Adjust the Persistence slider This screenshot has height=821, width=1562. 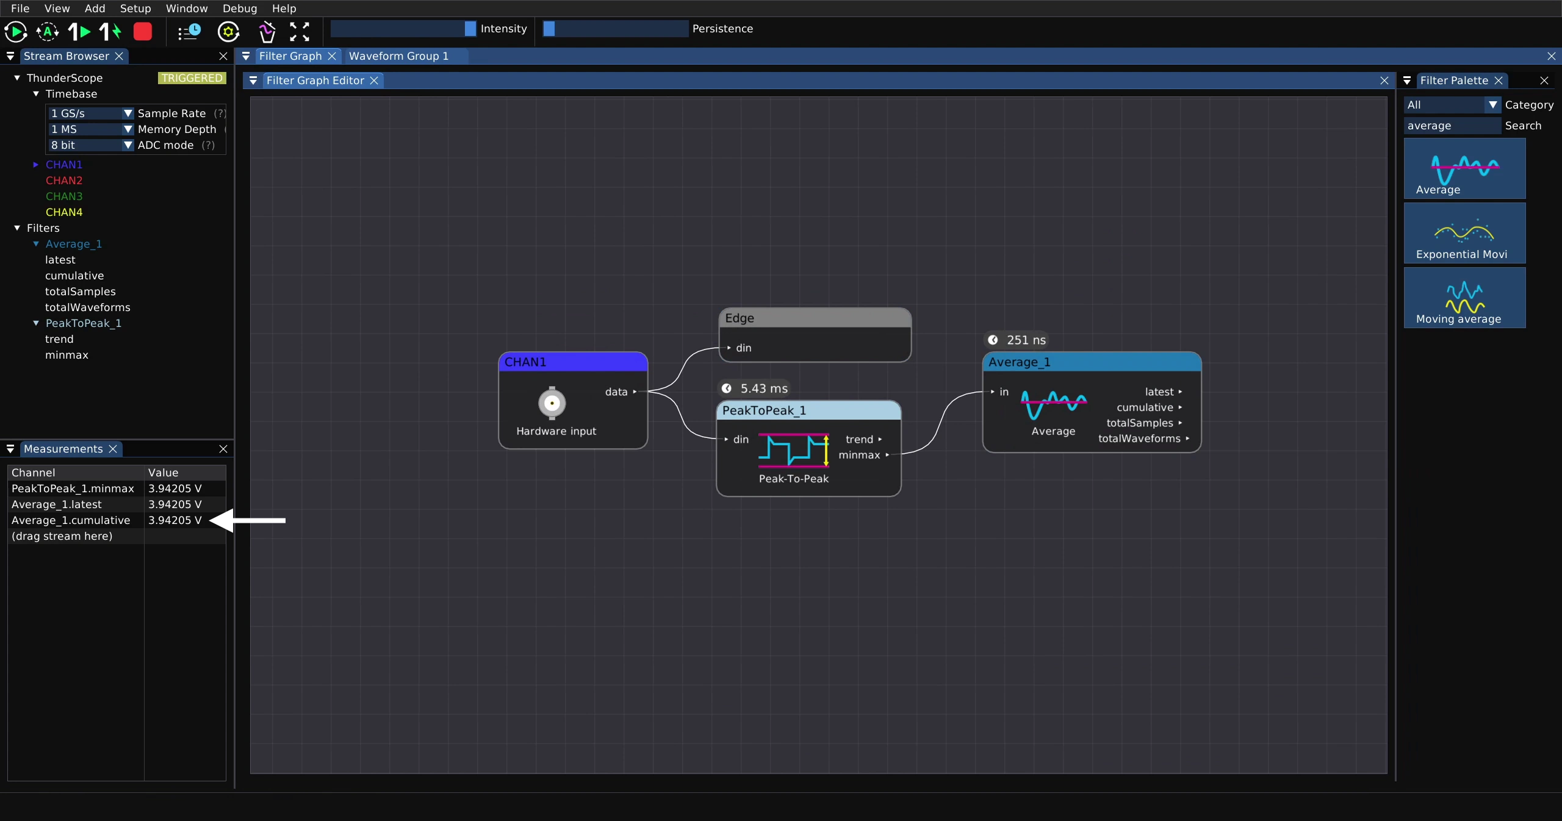[615, 29]
